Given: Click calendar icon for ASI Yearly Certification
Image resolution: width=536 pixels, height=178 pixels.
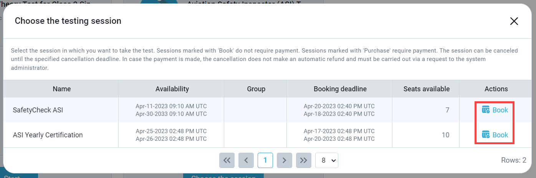Looking at the screenshot, I should [x=486, y=135].
